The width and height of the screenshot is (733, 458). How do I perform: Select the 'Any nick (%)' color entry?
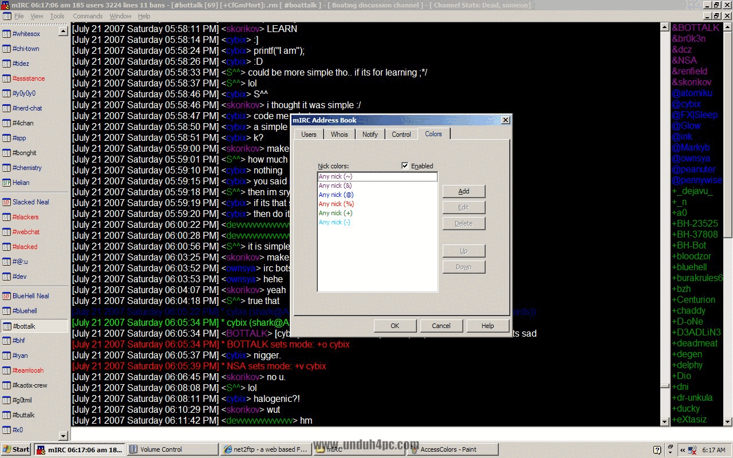(377, 204)
